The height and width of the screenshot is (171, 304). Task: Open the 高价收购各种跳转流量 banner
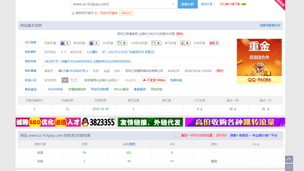[x=235, y=122]
